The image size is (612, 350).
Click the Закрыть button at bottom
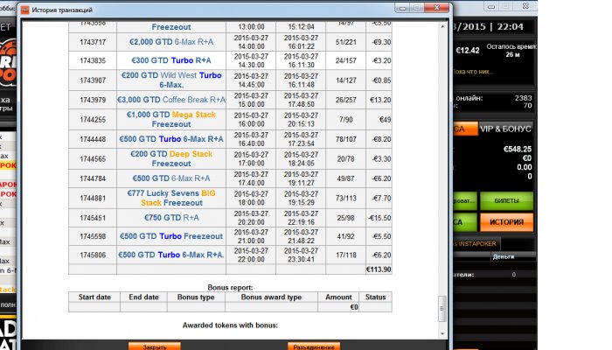click(155, 346)
